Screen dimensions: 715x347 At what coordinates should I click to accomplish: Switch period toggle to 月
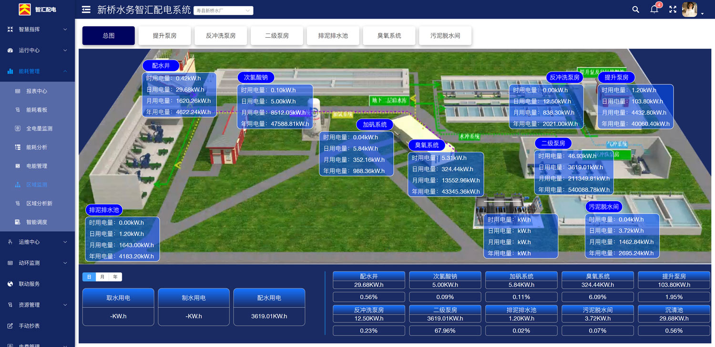tap(102, 277)
